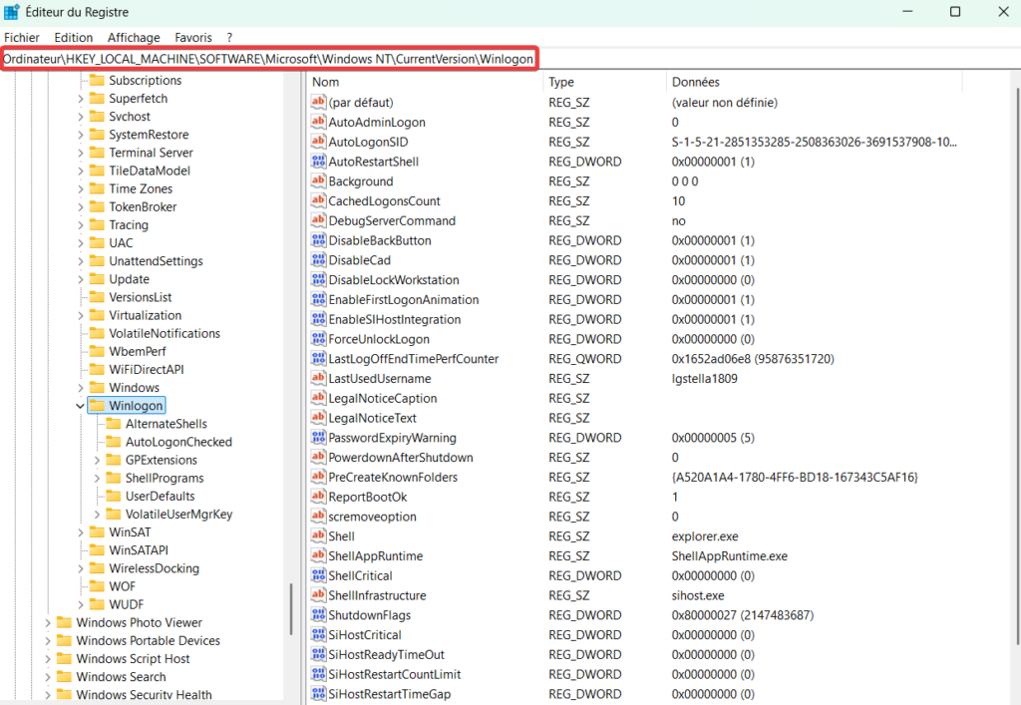
Task: Expand the GPExtensions subkey
Action: coord(97,460)
